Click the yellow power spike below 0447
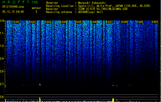 coord(113,100)
